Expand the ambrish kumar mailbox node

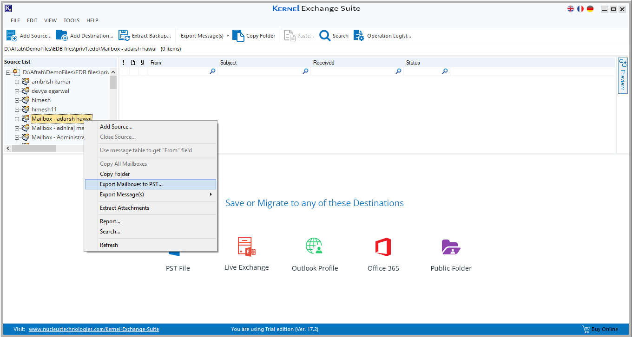pyautogui.click(x=17, y=82)
